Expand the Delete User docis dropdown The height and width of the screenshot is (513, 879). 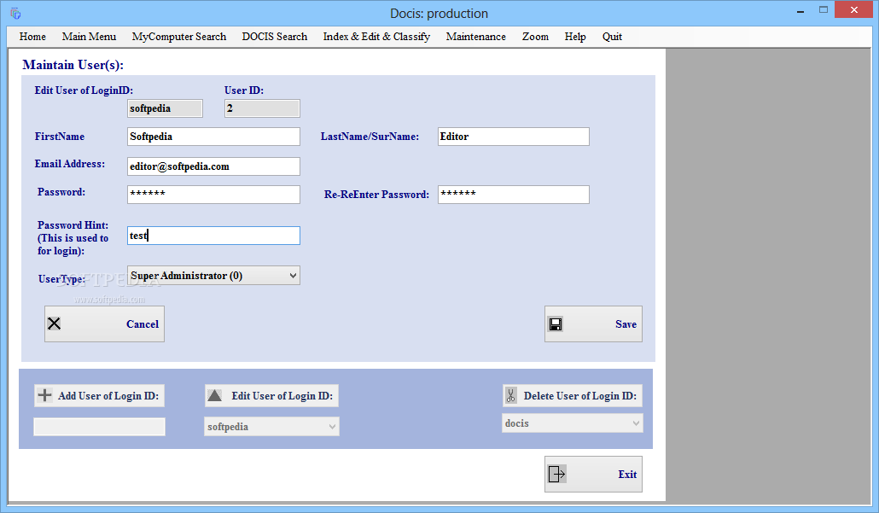(x=572, y=423)
